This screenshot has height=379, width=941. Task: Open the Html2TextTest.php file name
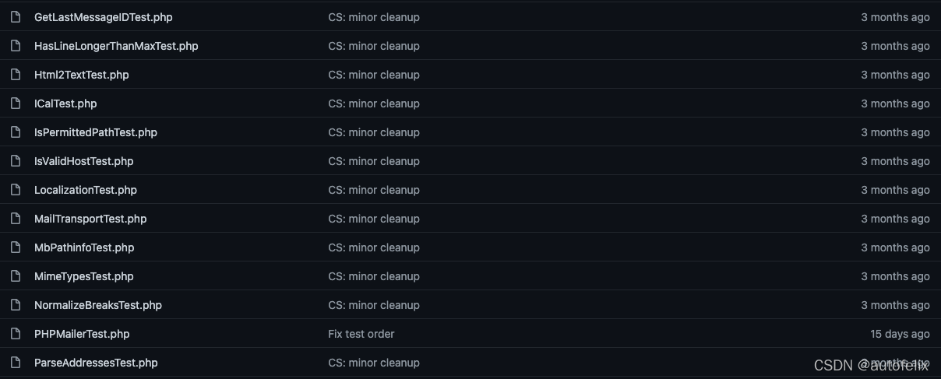(x=82, y=75)
